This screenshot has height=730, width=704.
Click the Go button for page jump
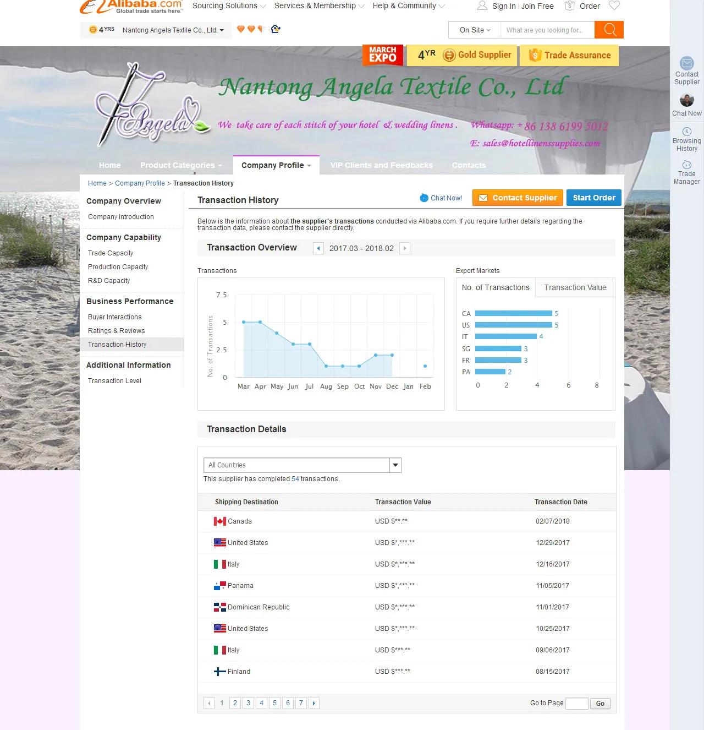click(600, 704)
